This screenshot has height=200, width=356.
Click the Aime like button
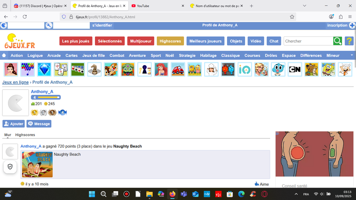[262, 184]
